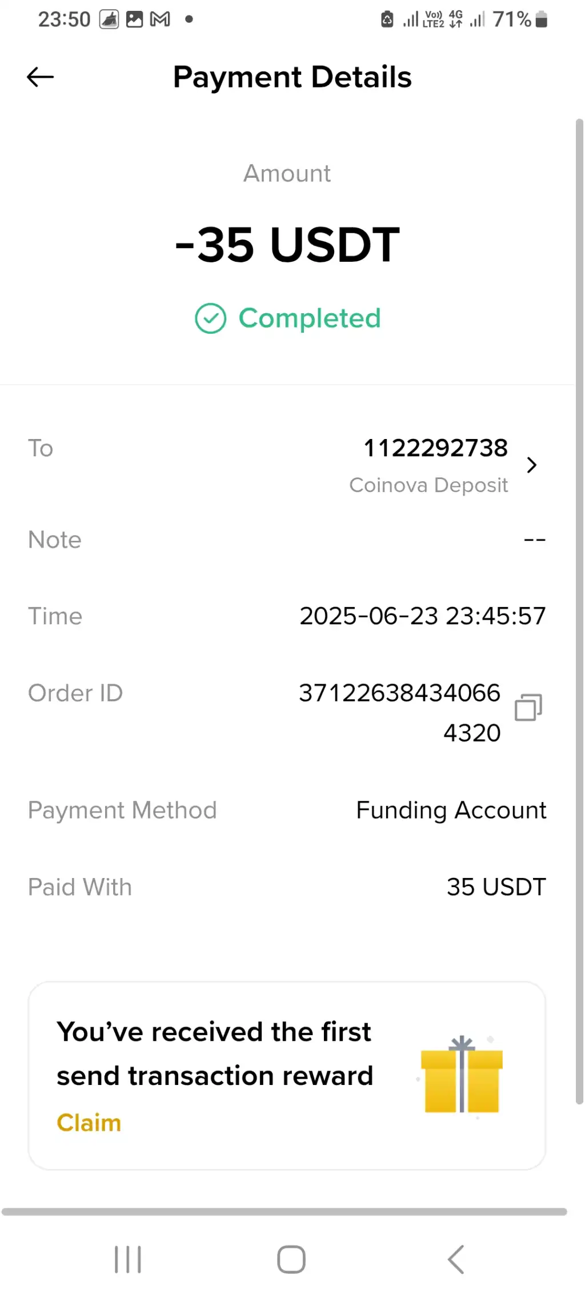Tap the first send reward card title
Viewport: 585px width, 1305px height.
(215, 1053)
